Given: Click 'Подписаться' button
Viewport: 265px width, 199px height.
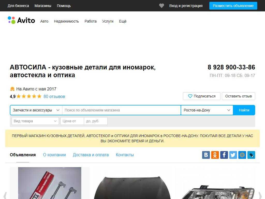Looking at the screenshot, I should click(202, 96).
